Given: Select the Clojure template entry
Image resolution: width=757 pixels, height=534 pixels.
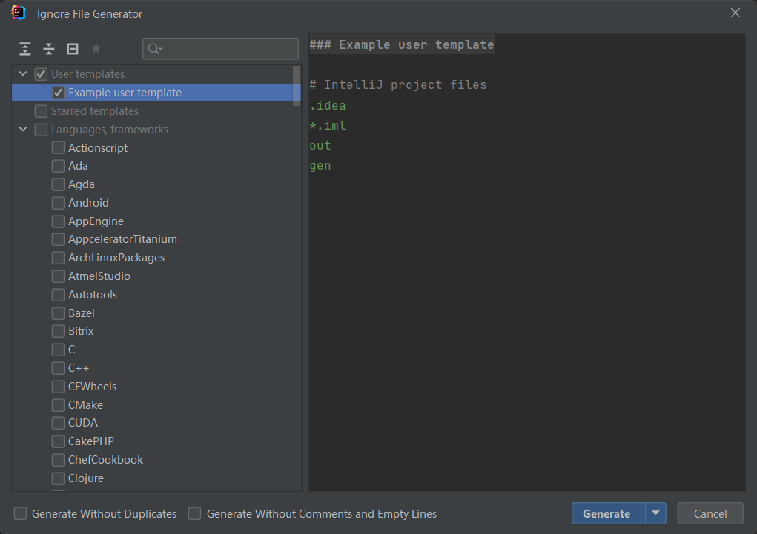Looking at the screenshot, I should pos(86,478).
